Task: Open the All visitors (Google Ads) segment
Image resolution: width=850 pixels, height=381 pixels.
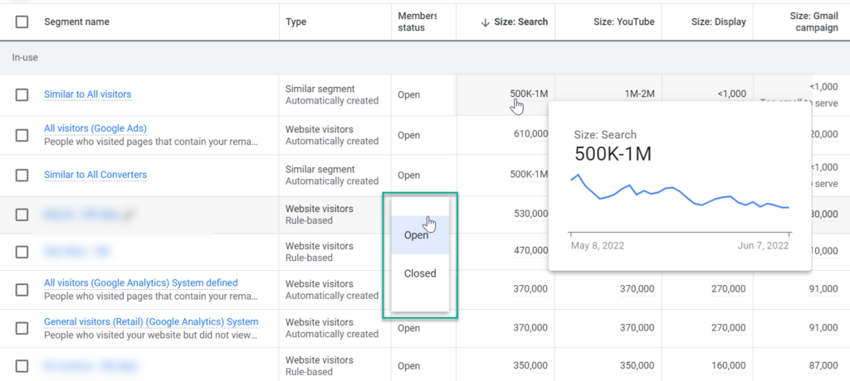Action: [x=95, y=128]
